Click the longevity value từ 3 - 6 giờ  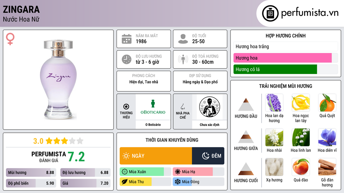tap(147, 62)
